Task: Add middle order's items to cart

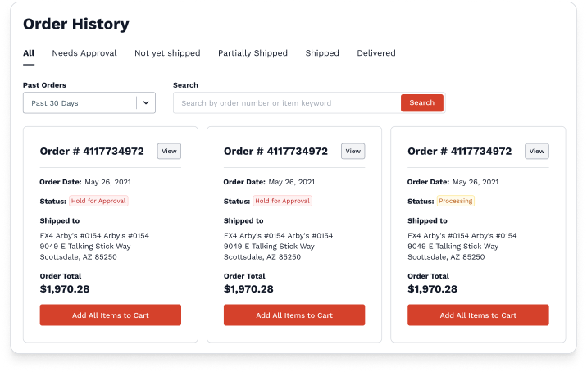Action: pos(294,315)
